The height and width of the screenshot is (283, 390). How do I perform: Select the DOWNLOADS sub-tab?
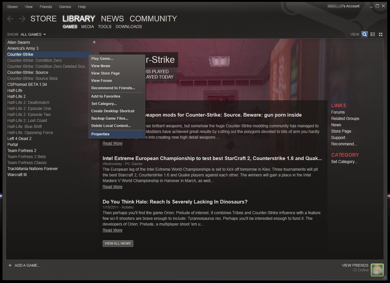[x=129, y=27]
